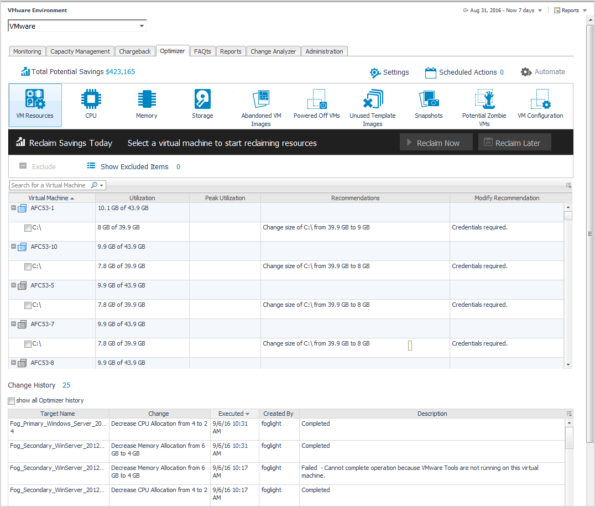Open the Memory optimizer category
This screenshot has height=507, width=595.
point(147,104)
